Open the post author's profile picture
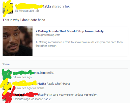Screen dimensions: 130x106 point(8,8)
